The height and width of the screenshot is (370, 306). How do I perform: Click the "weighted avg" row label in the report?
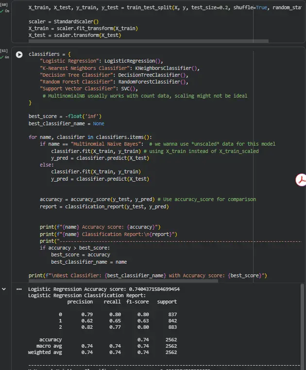[45, 353]
